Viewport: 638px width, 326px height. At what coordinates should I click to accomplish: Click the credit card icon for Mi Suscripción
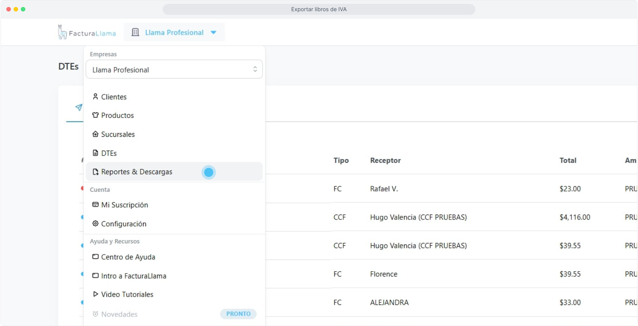tap(95, 205)
